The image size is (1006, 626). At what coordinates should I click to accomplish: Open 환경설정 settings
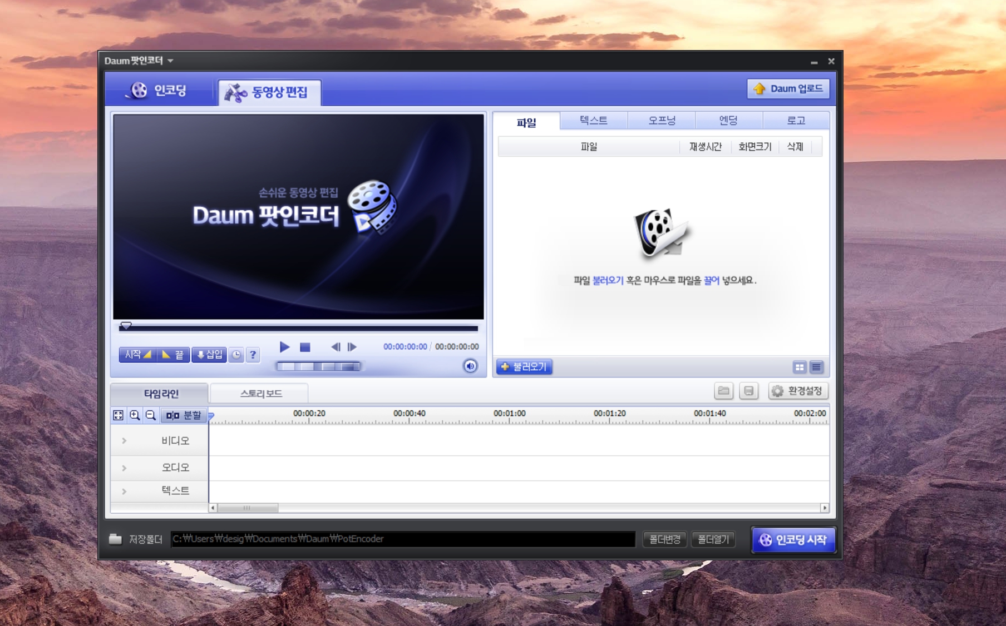pos(798,391)
